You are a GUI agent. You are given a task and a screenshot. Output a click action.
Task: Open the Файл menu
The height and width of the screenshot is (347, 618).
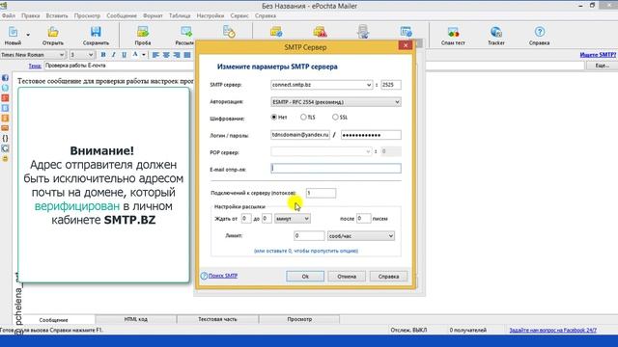[9, 15]
